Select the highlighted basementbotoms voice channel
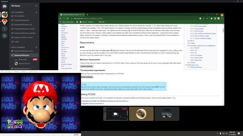Screen dimensions: 243x136 click(24, 55)
